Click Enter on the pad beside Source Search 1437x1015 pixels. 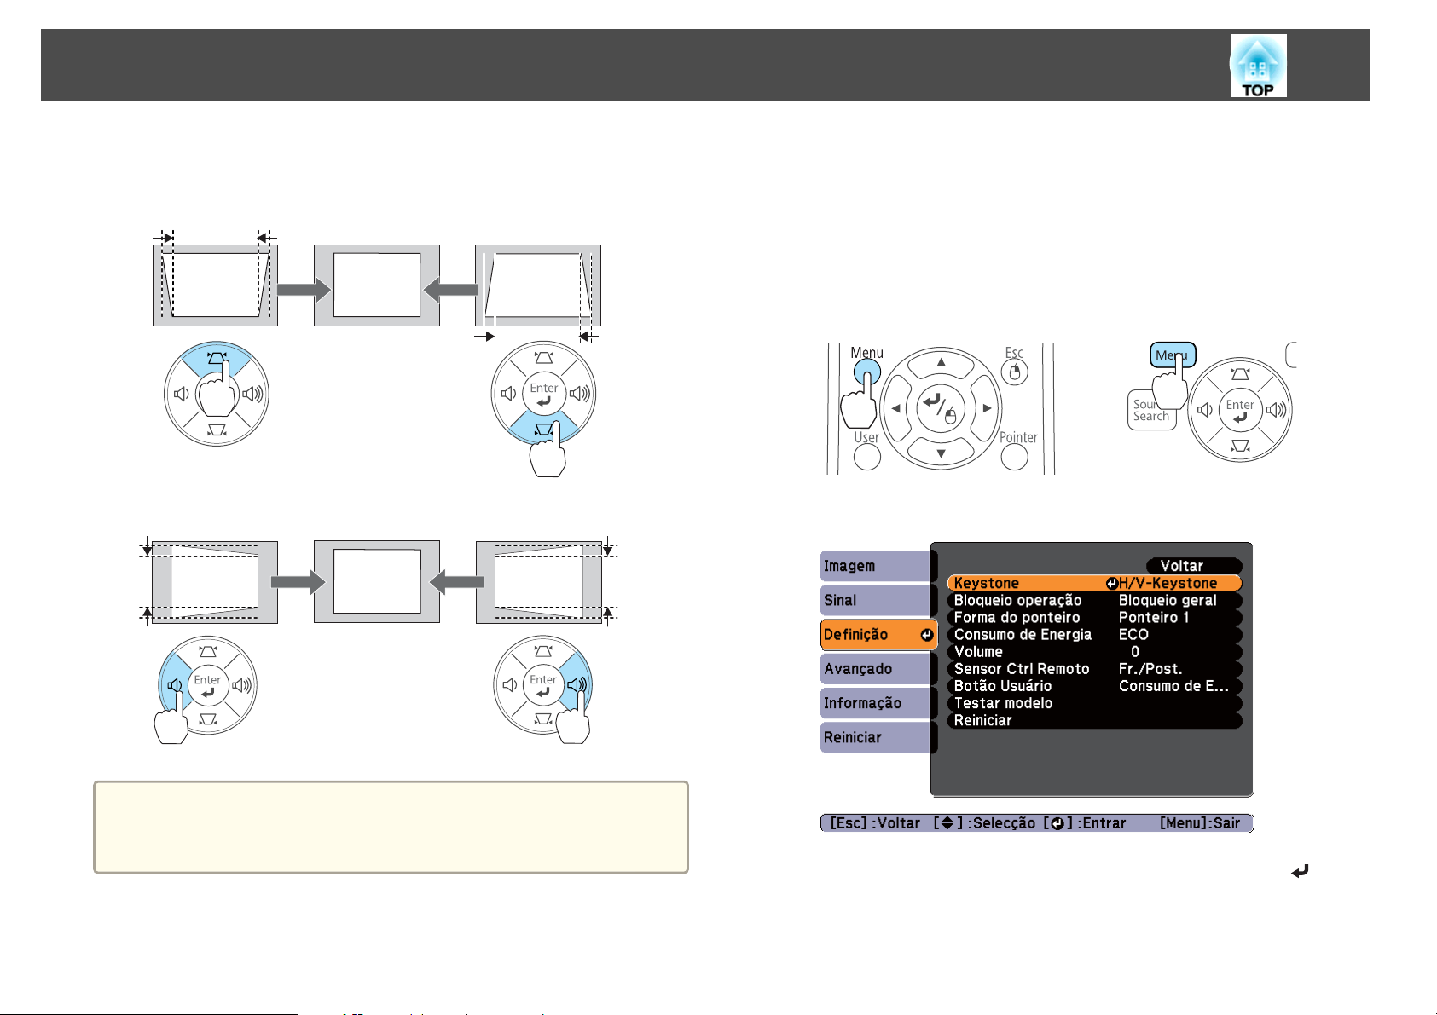click(x=1240, y=410)
